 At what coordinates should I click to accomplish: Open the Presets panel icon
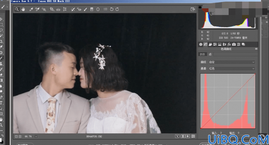pos(238,45)
